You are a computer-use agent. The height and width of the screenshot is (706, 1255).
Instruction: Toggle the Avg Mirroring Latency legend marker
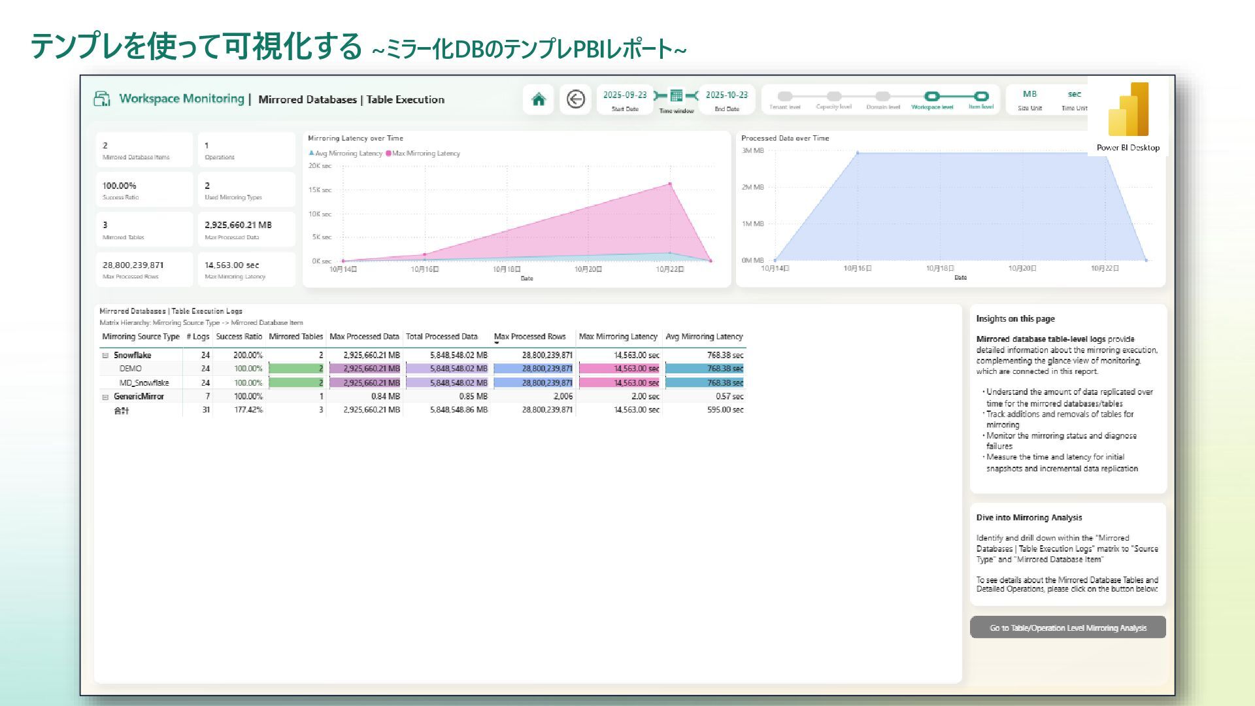pyautogui.click(x=312, y=154)
